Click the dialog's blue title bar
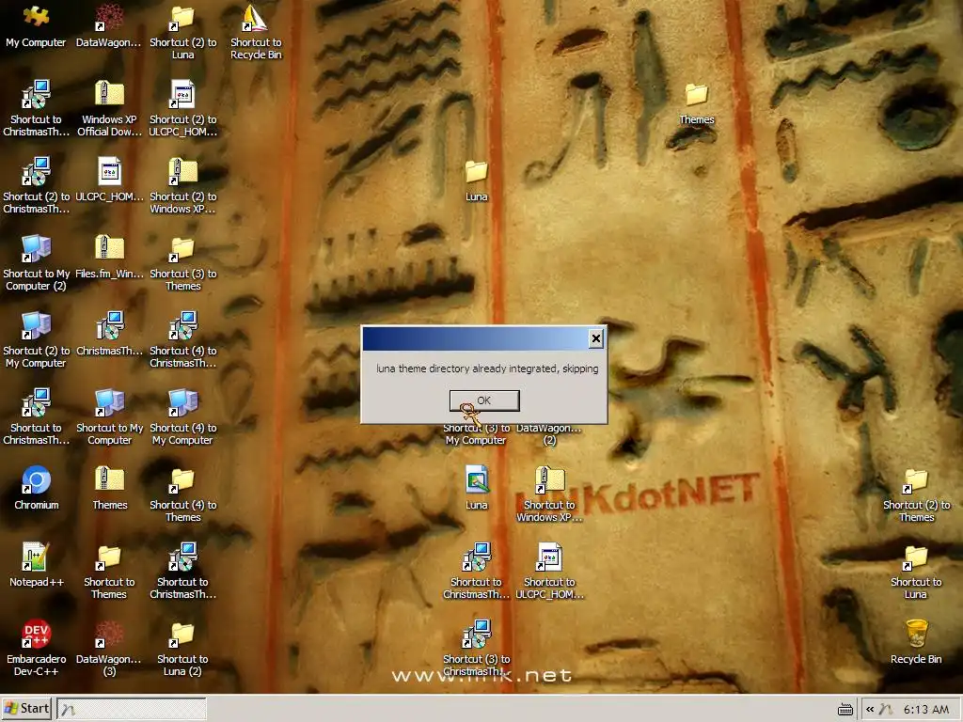Viewport: 963px width, 722px height. [475, 338]
